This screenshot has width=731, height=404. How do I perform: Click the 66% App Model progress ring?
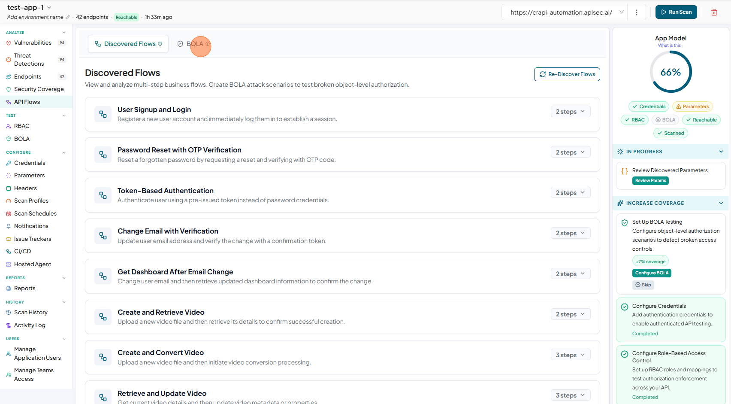[x=671, y=72]
